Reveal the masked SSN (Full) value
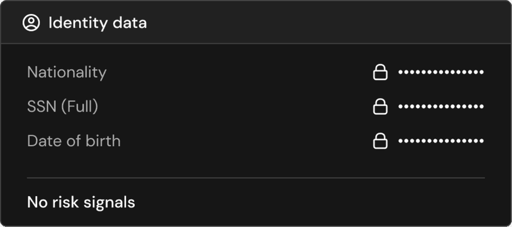The height and width of the screenshot is (227, 512). click(441, 107)
